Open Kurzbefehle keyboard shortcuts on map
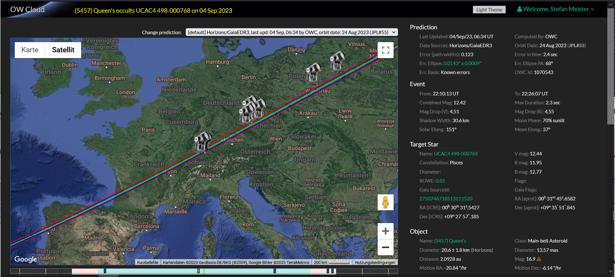This screenshot has height=277, width=615. [148, 262]
